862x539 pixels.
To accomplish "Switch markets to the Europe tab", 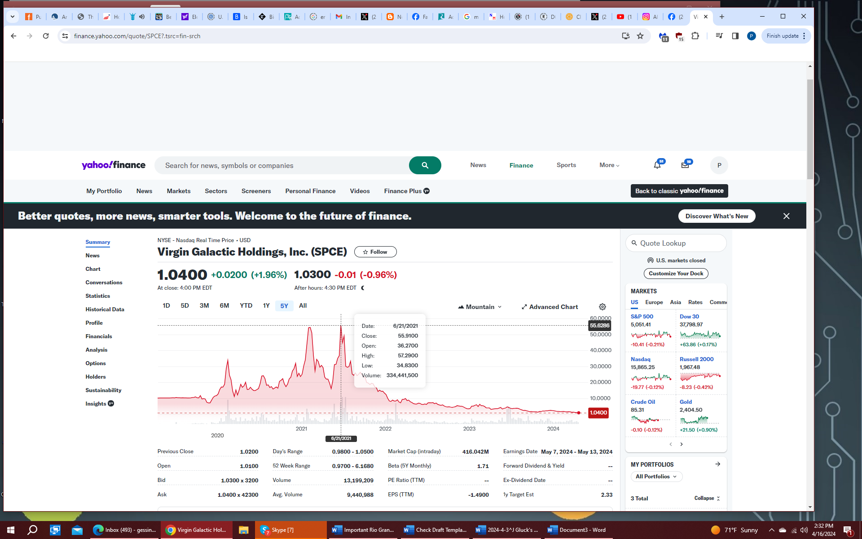I will click(x=654, y=302).
